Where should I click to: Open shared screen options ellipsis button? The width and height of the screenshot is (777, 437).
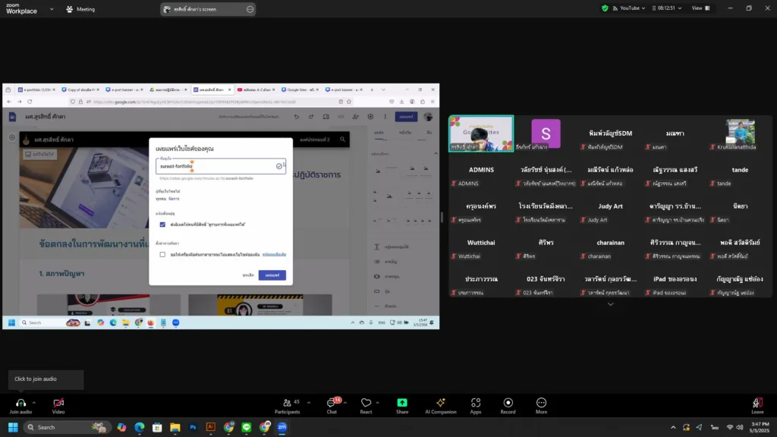pos(250,9)
